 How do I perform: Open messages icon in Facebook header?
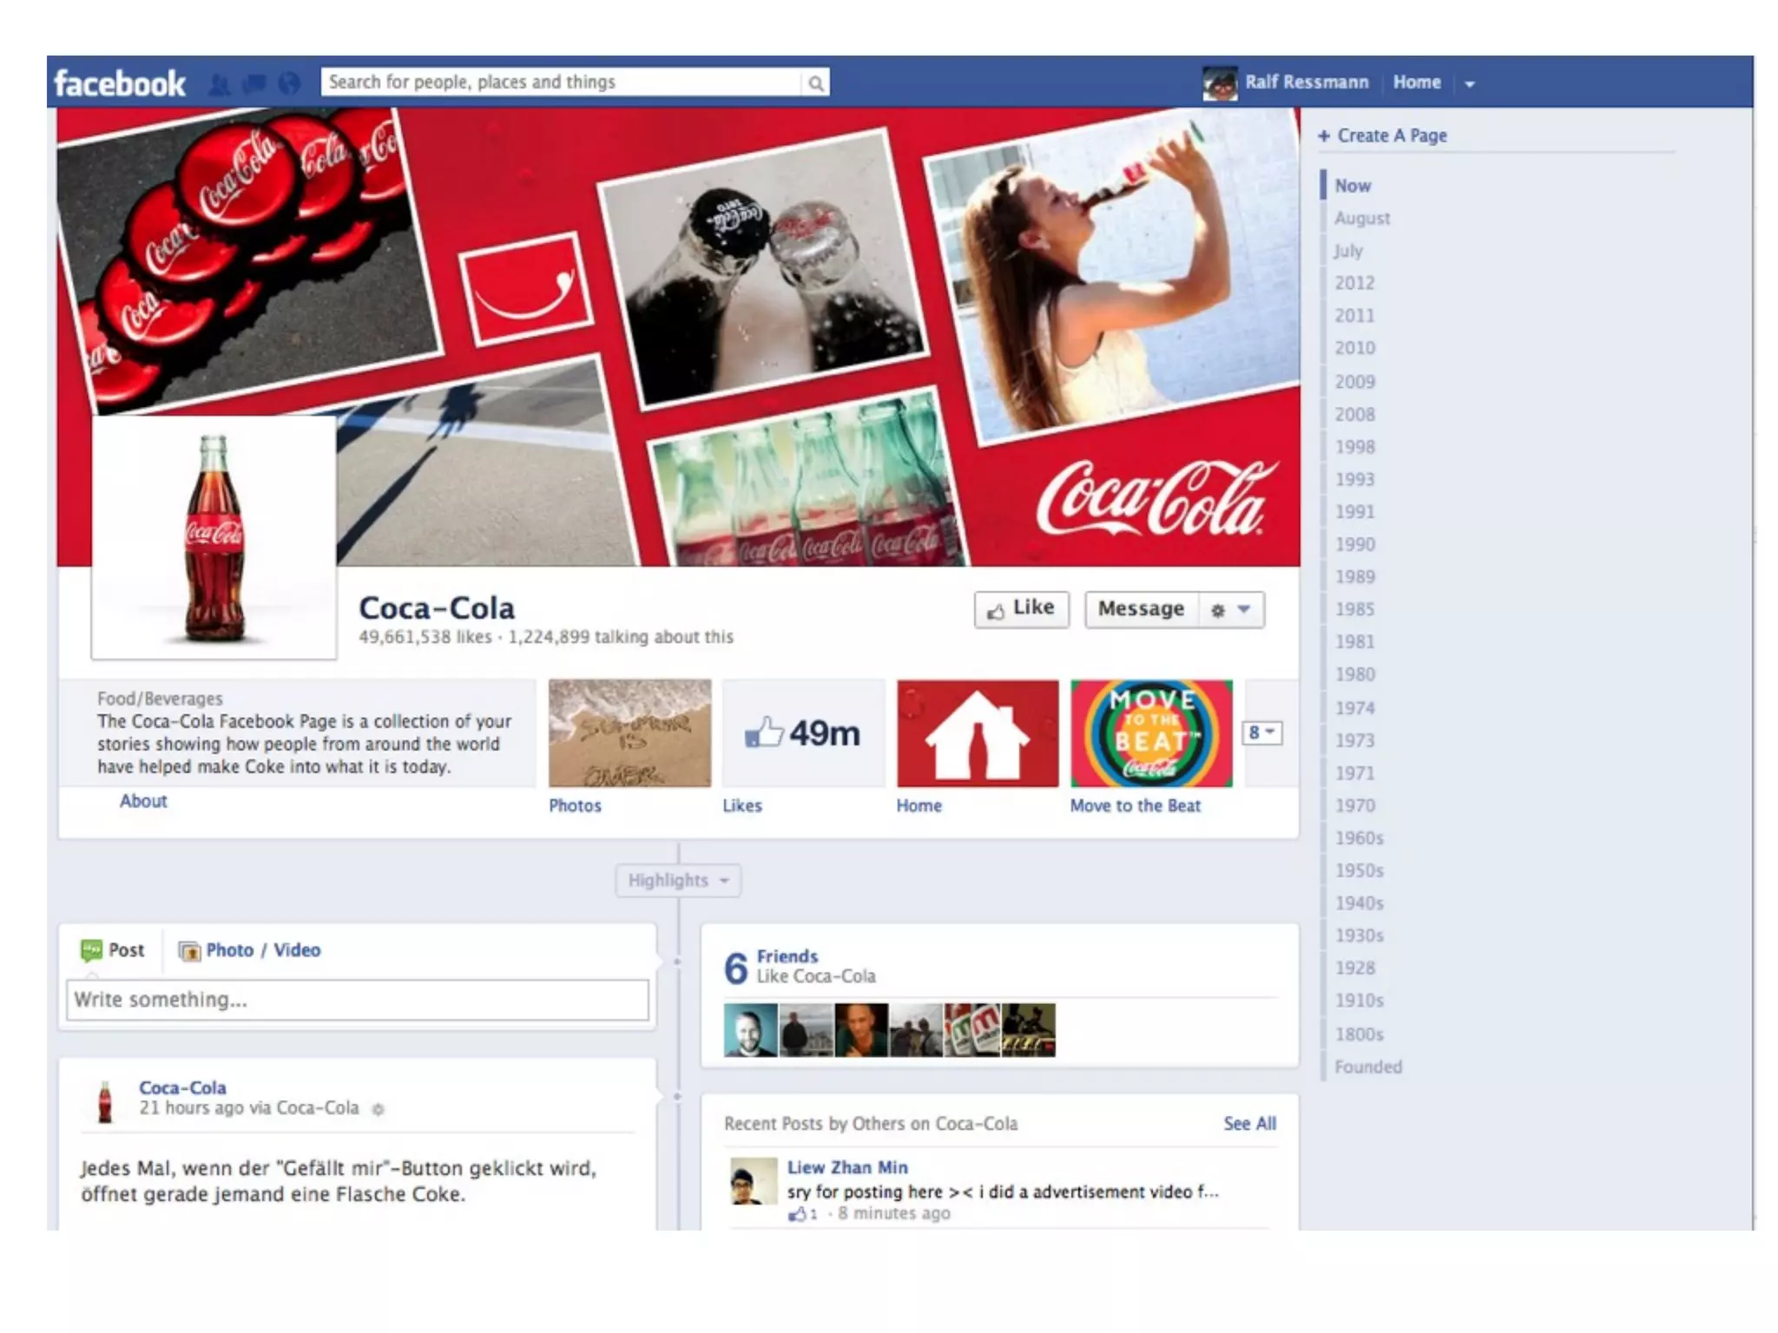pos(254,84)
